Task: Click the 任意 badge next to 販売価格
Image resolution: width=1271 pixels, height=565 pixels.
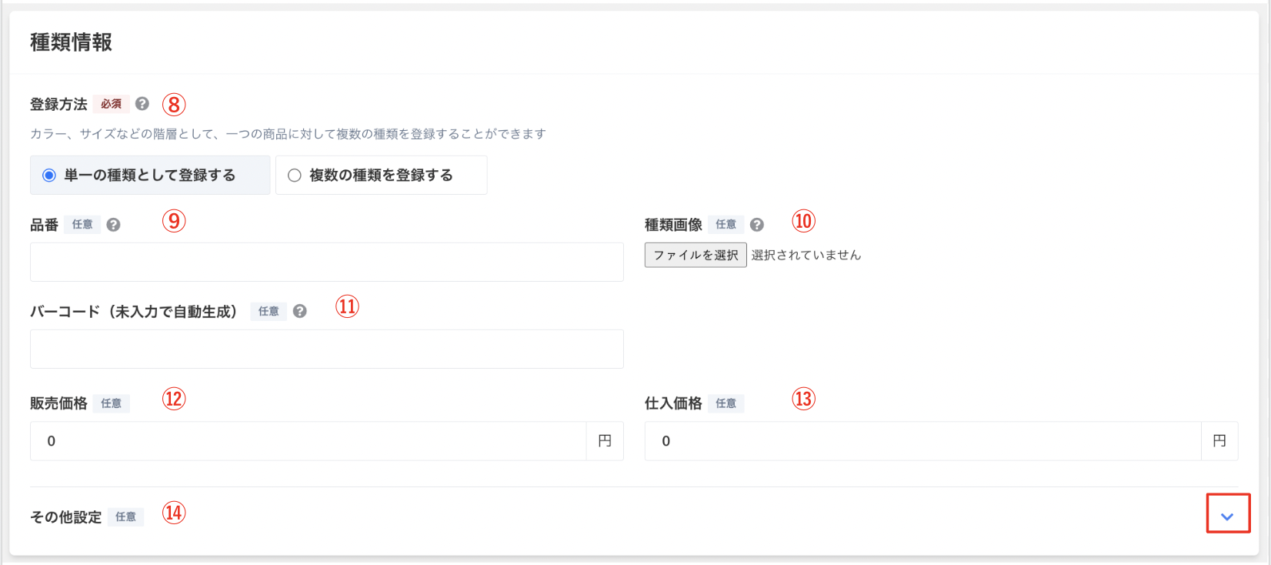Action: (111, 403)
